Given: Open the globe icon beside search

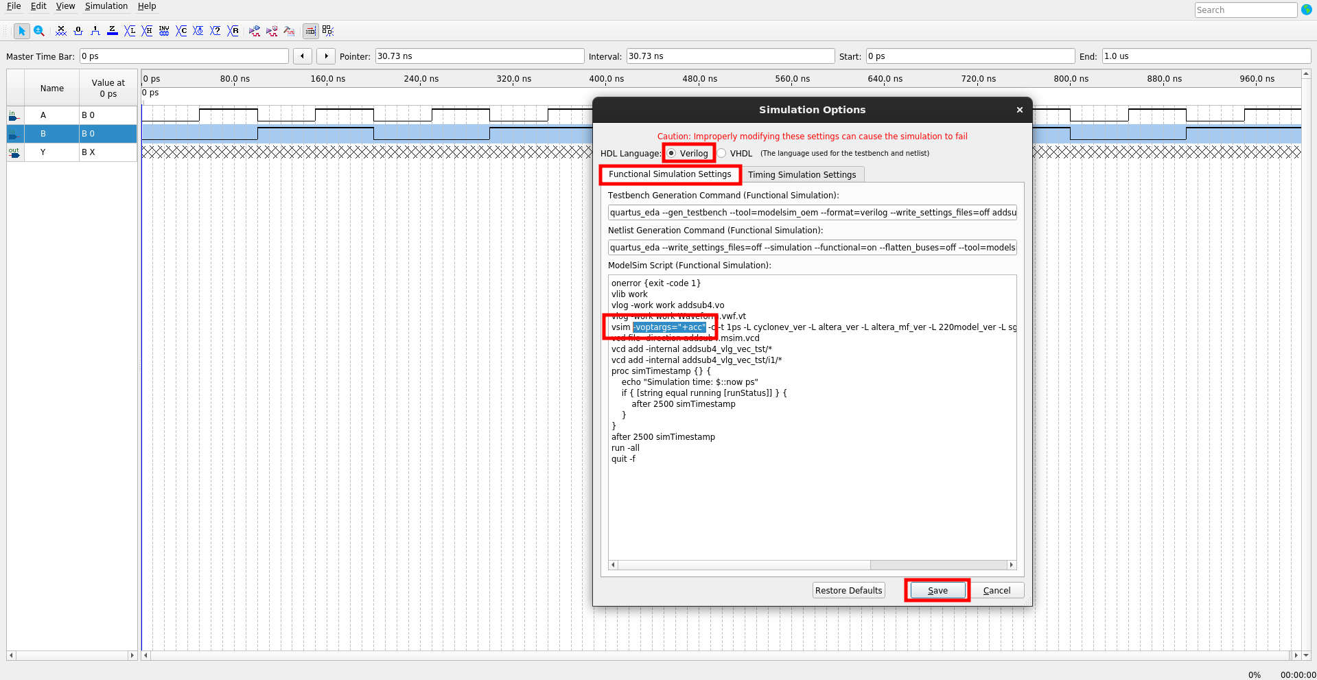Looking at the screenshot, I should (x=1307, y=10).
